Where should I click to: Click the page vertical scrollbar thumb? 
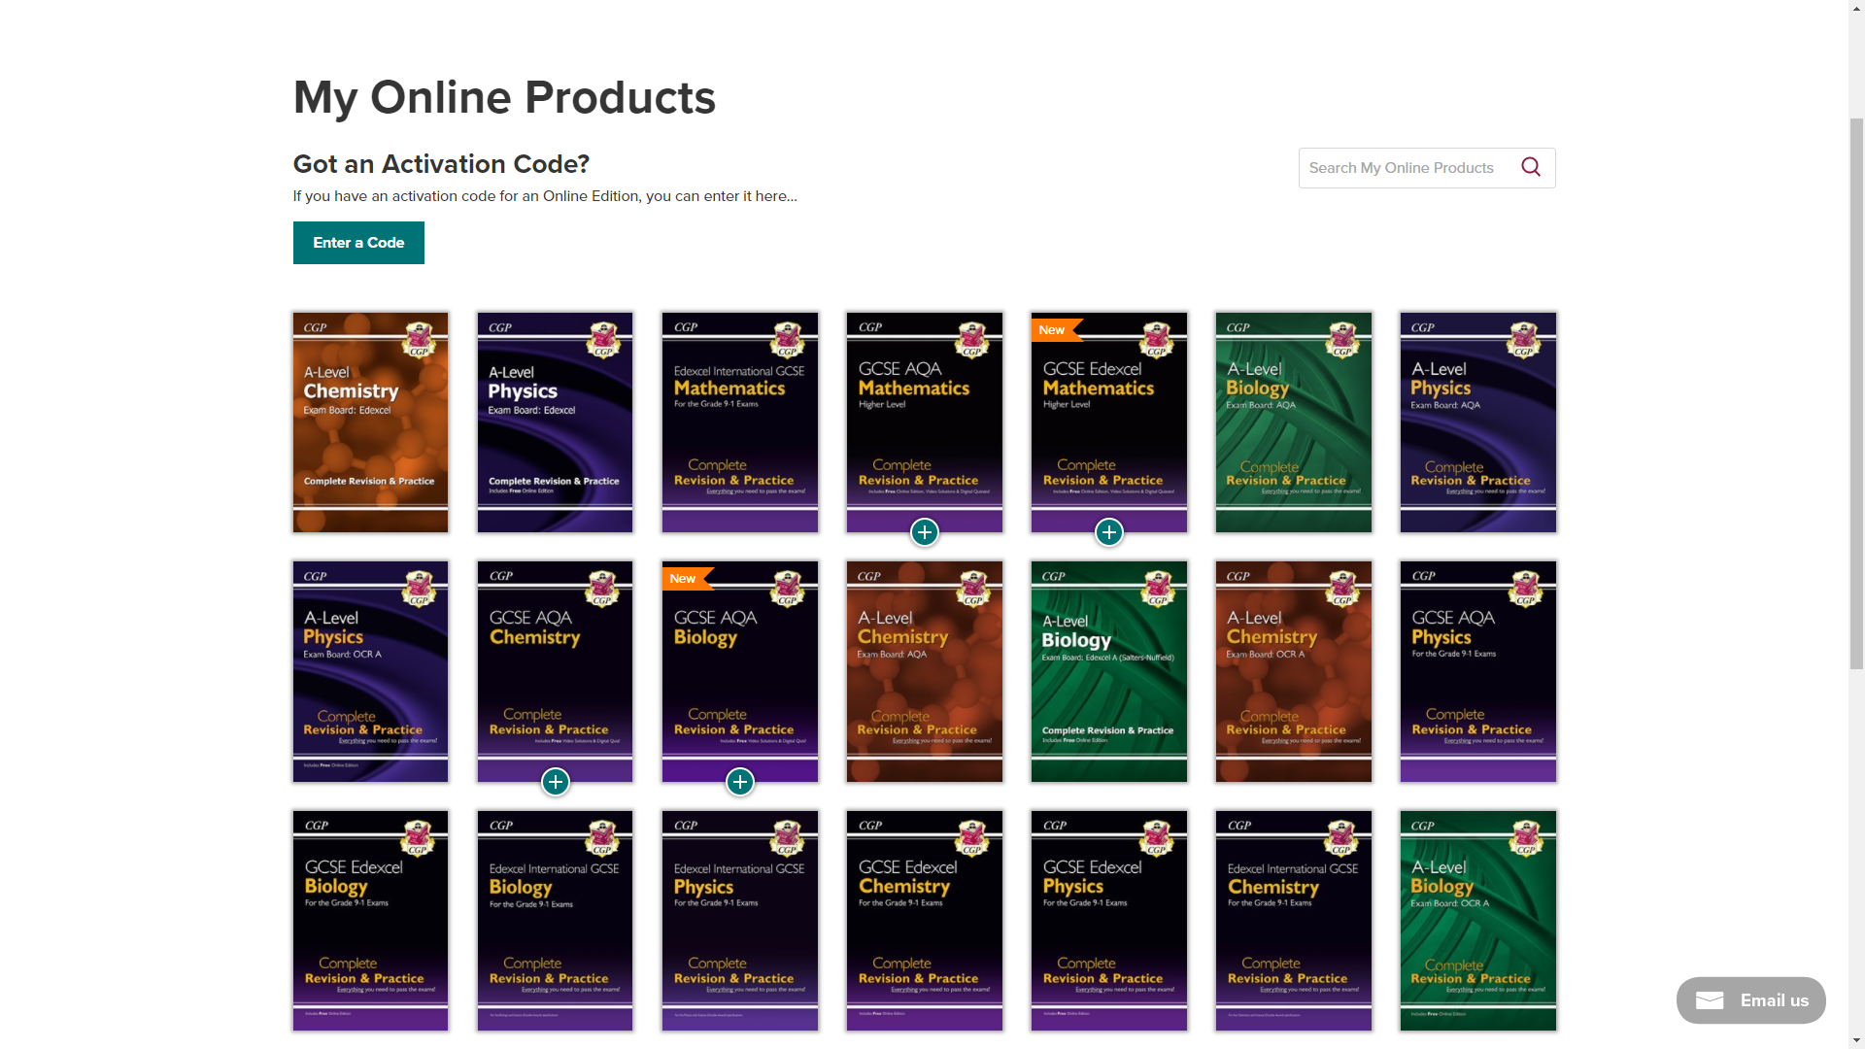coord(1856,393)
